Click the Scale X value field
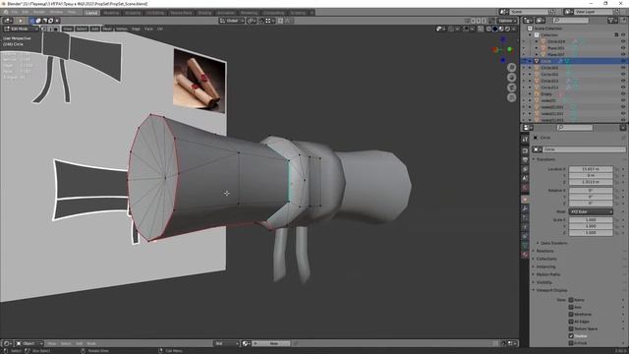Screen dimensions: 629x354 point(591,220)
